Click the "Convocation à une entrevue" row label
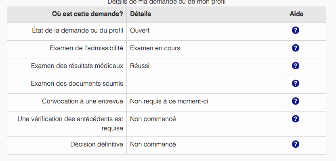 82,101
